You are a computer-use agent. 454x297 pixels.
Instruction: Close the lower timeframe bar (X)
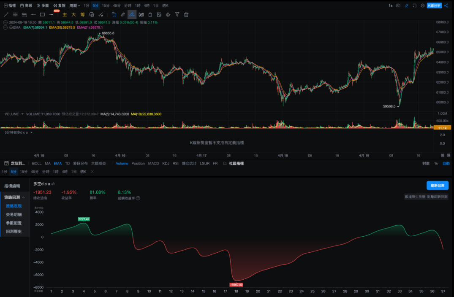point(92,171)
